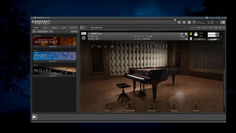Image resolution: width=236 pixels, height=133 pixels.
Task: Open the Multi Rack preset dropdown
Action: click(135, 28)
